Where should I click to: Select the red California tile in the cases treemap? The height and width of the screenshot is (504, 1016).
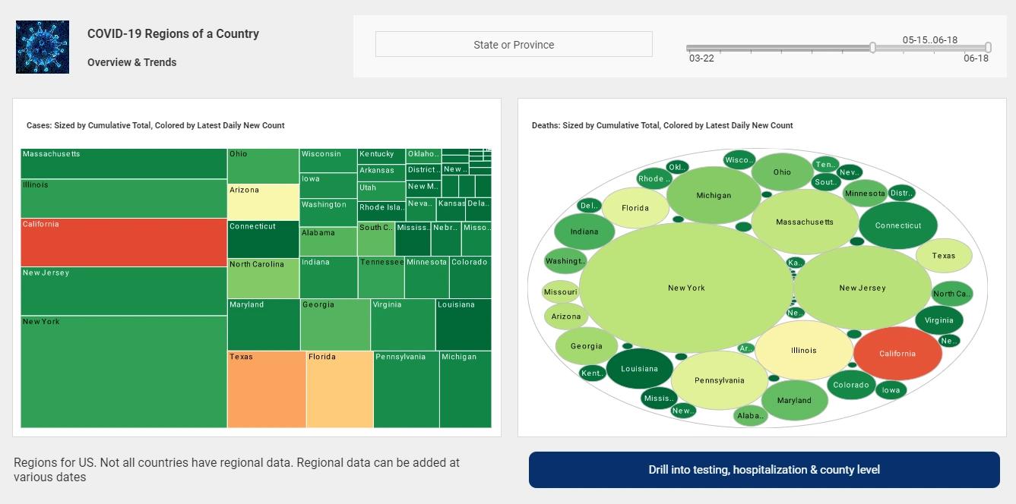123,241
